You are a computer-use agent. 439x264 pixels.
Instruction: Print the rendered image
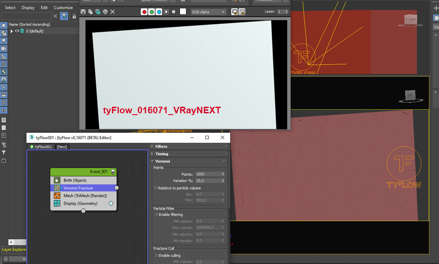coord(105,12)
